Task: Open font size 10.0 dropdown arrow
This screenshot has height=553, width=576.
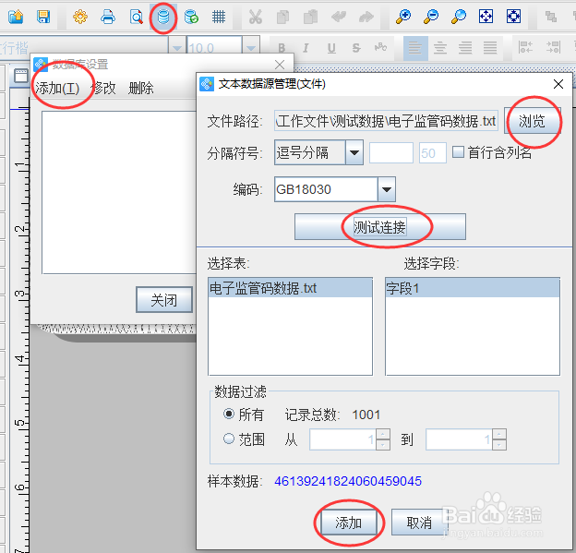Action: (251, 48)
